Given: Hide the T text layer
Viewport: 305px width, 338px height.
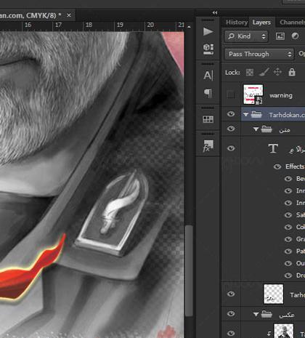Looking at the screenshot, I should pos(231,148).
